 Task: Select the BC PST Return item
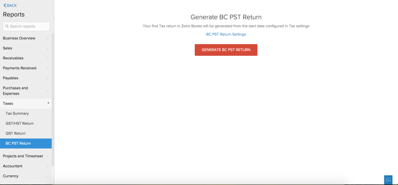tap(18, 143)
